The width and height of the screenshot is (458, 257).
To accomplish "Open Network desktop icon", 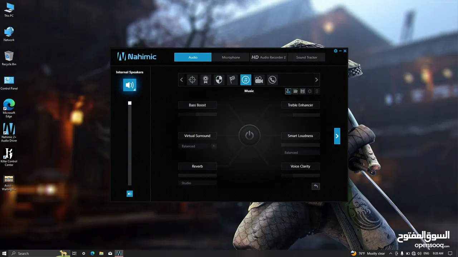I will pyautogui.click(x=9, y=34).
